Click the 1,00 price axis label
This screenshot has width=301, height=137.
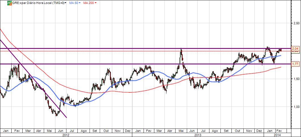click(x=296, y=107)
